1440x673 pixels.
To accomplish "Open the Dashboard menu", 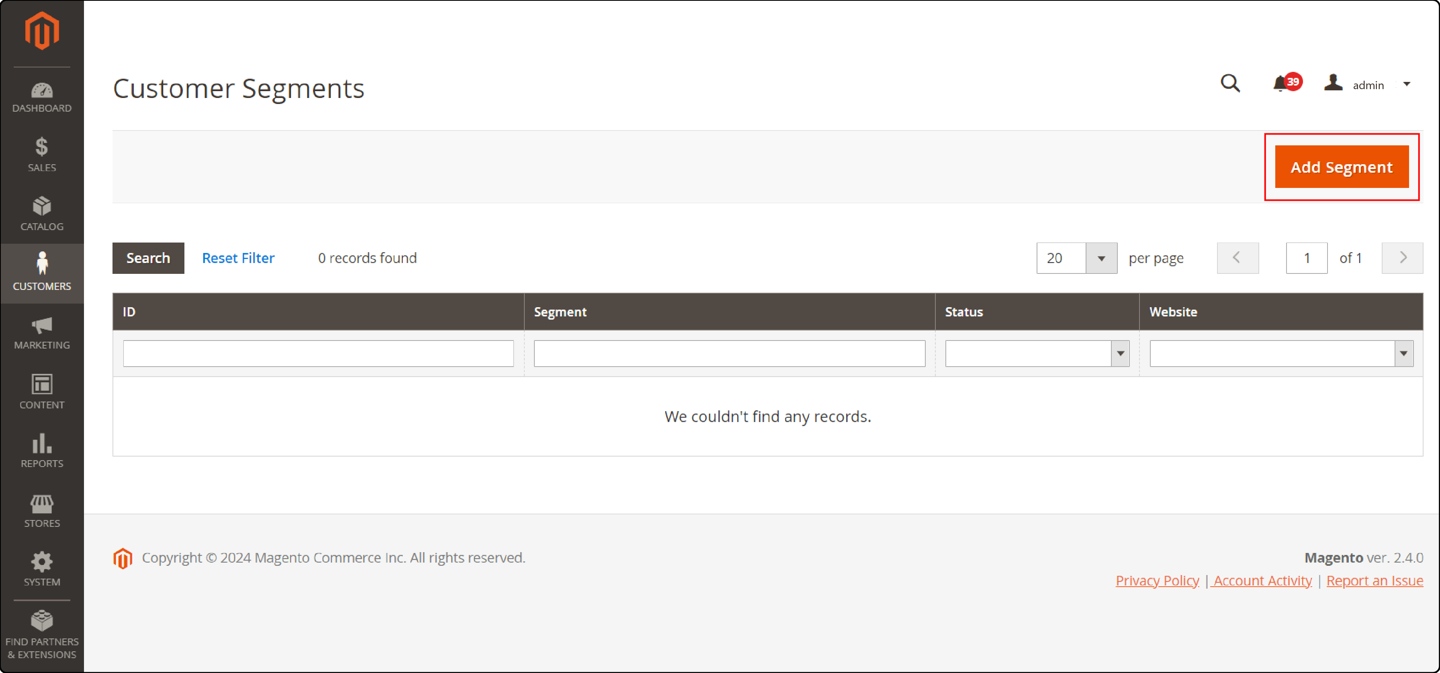I will tap(42, 98).
